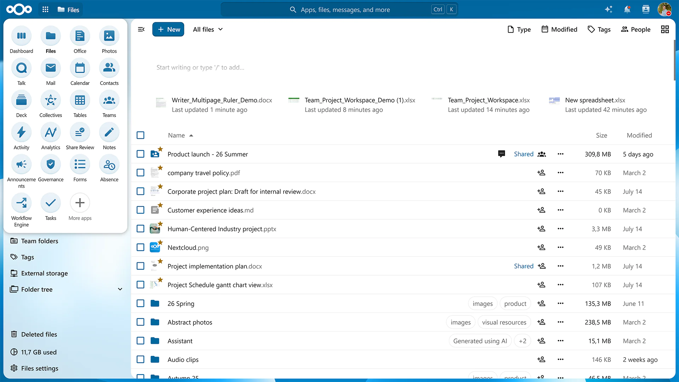Open the Tasks app
This screenshot has width=679, height=382.
[51, 207]
